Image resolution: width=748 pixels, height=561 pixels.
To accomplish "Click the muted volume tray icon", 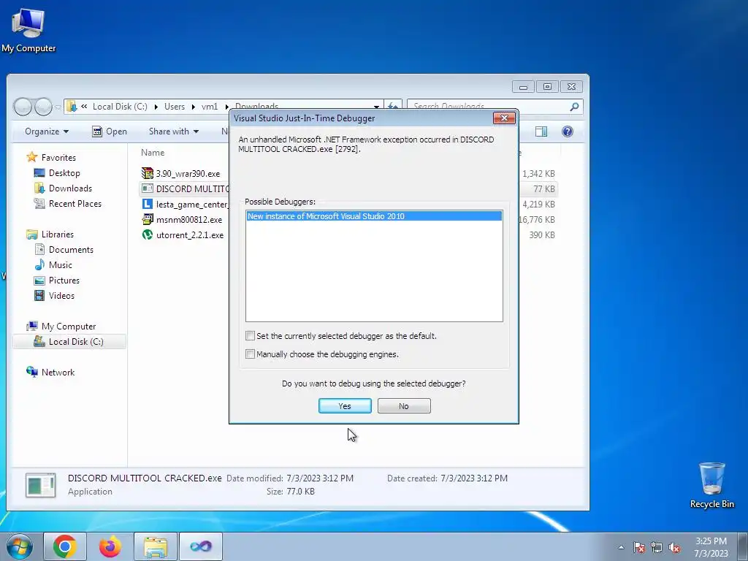I will coord(674,547).
